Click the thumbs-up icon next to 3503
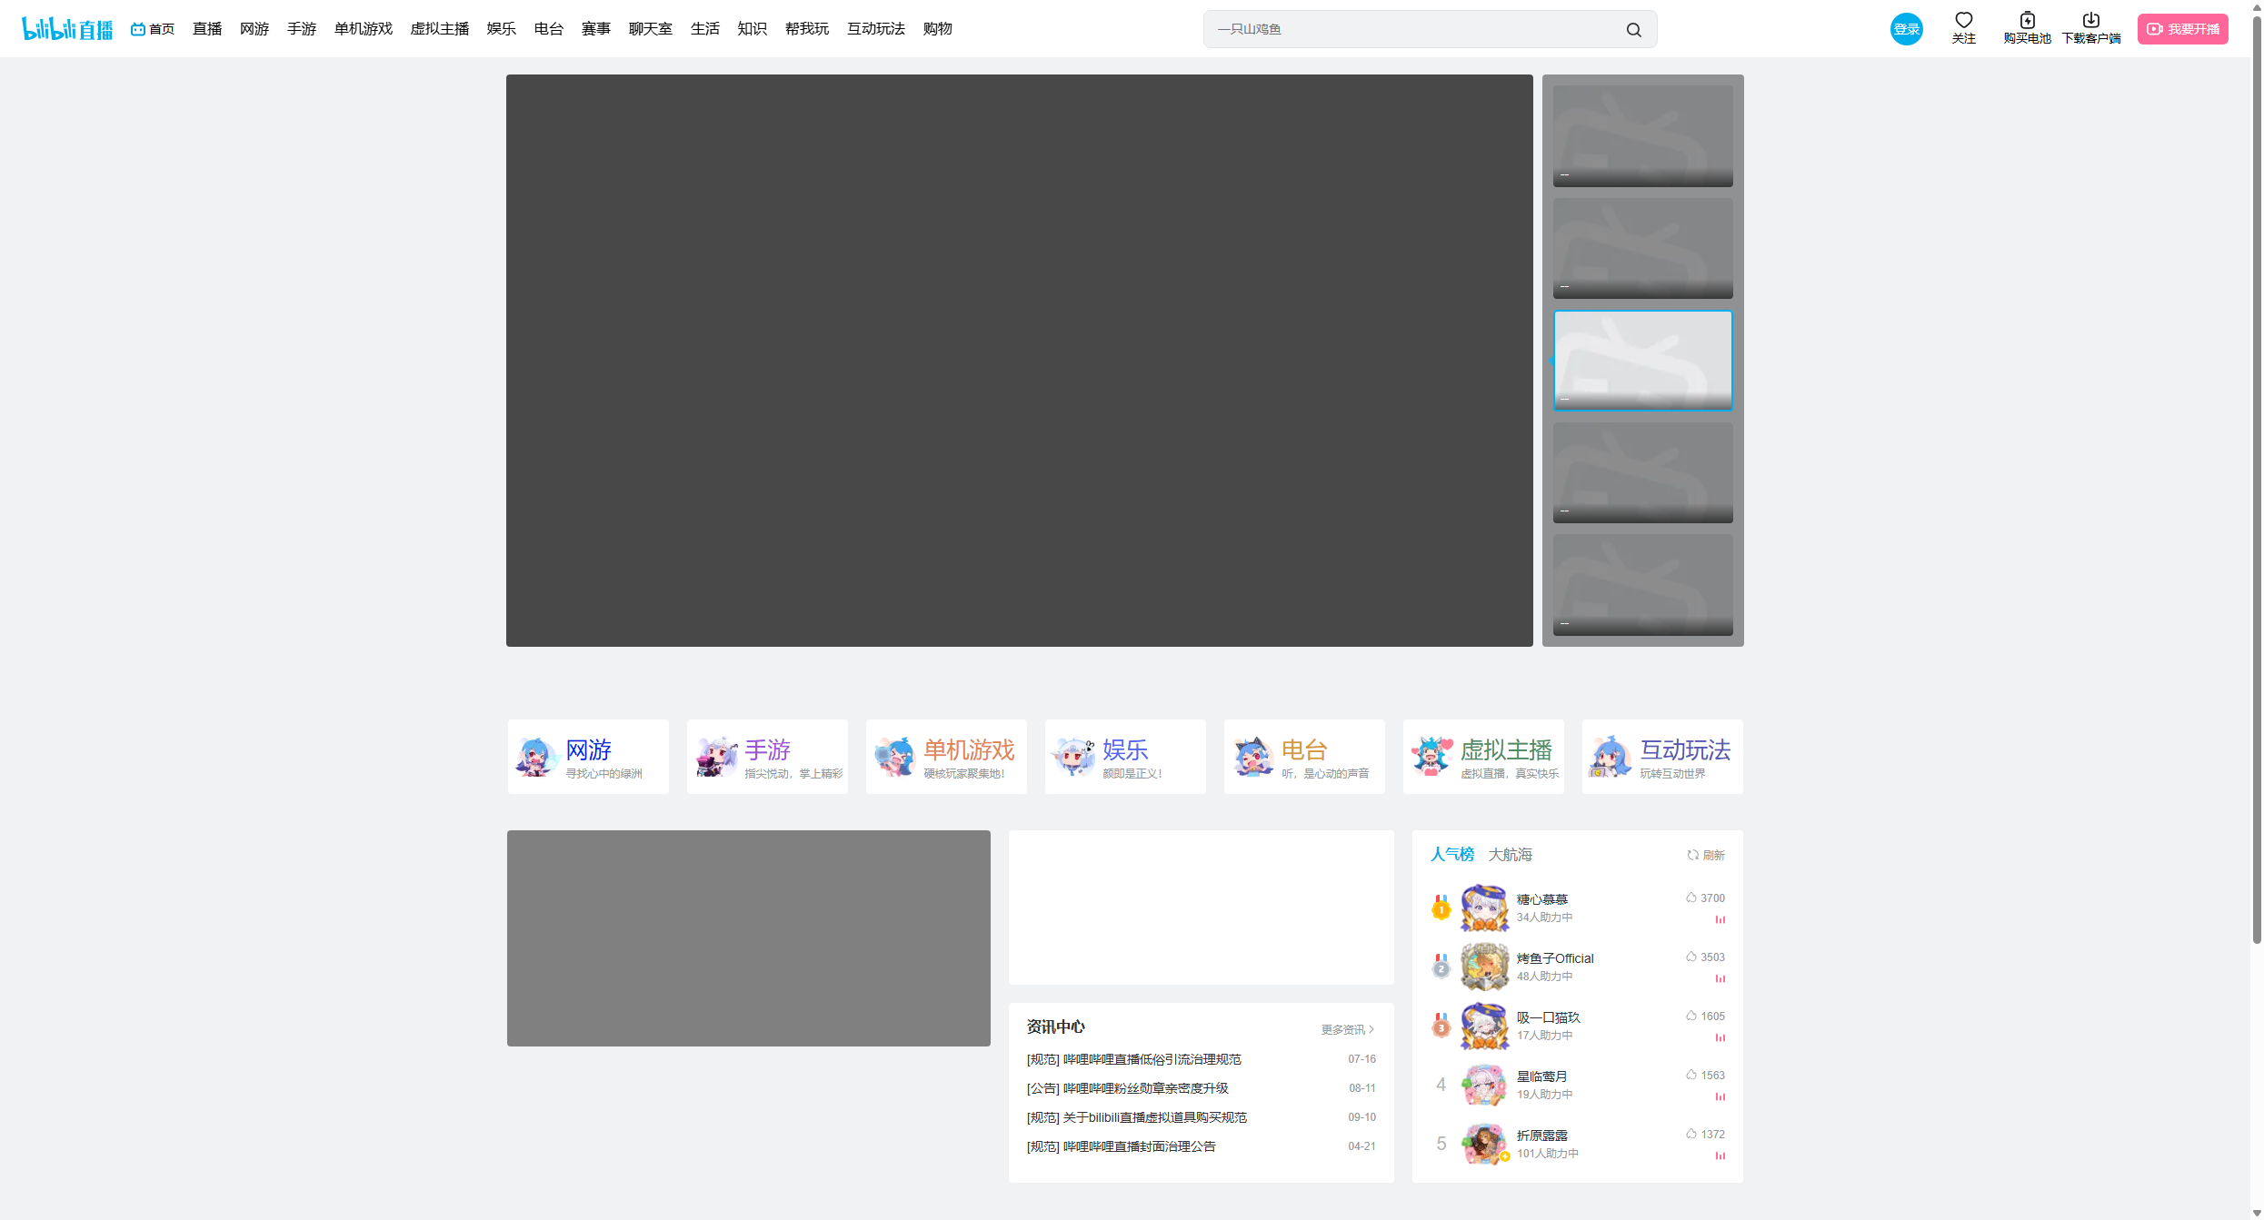This screenshot has height=1220, width=2264. point(1691,957)
